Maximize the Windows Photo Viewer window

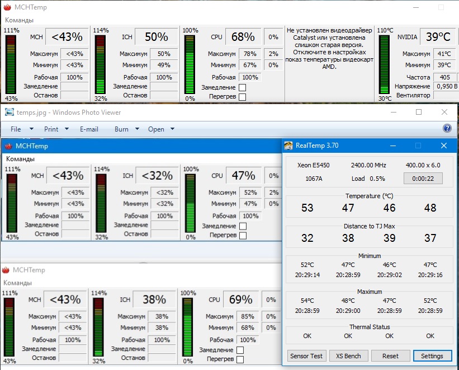[x=419, y=112]
